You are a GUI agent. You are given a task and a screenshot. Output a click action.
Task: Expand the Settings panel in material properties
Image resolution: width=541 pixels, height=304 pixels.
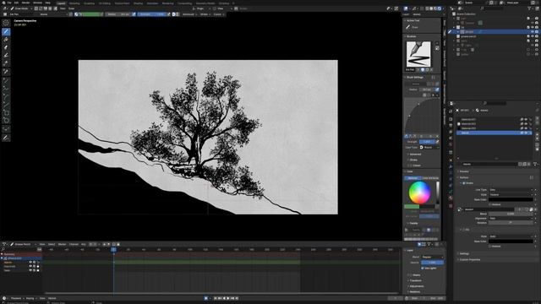pos(463,253)
